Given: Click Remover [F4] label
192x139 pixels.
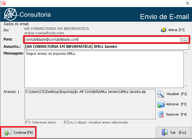Looking at the screenshot, I should [x=176, y=114].
